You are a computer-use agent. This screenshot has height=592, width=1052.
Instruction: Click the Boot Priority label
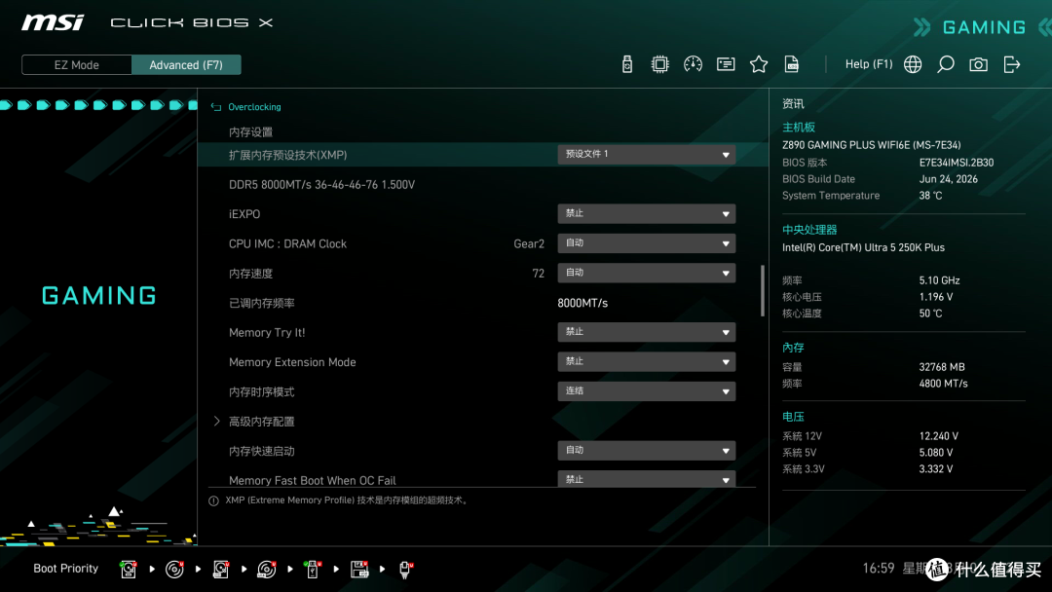(66, 569)
